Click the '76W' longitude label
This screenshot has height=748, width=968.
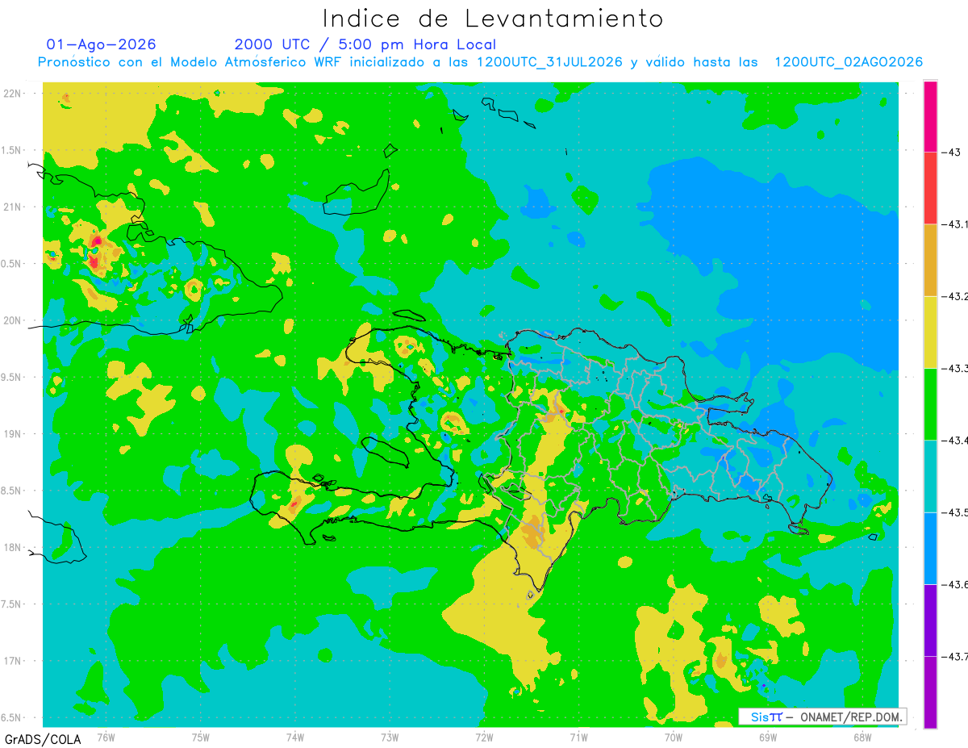pyautogui.click(x=106, y=738)
